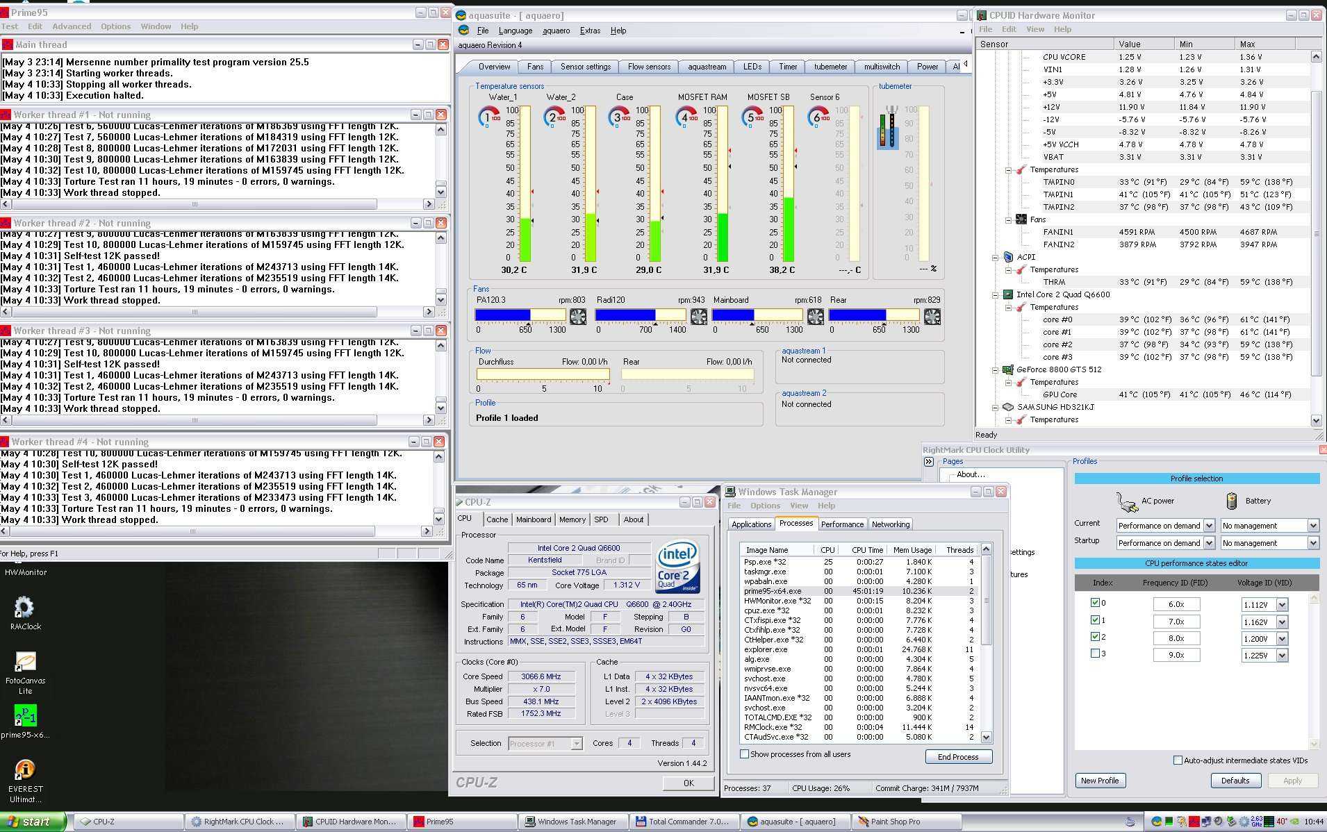Click the Durchfluss flow bar
Viewport: 1327px width, 832px height.
(543, 374)
